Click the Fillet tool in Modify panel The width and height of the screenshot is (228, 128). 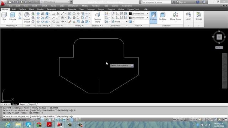coord(87,18)
